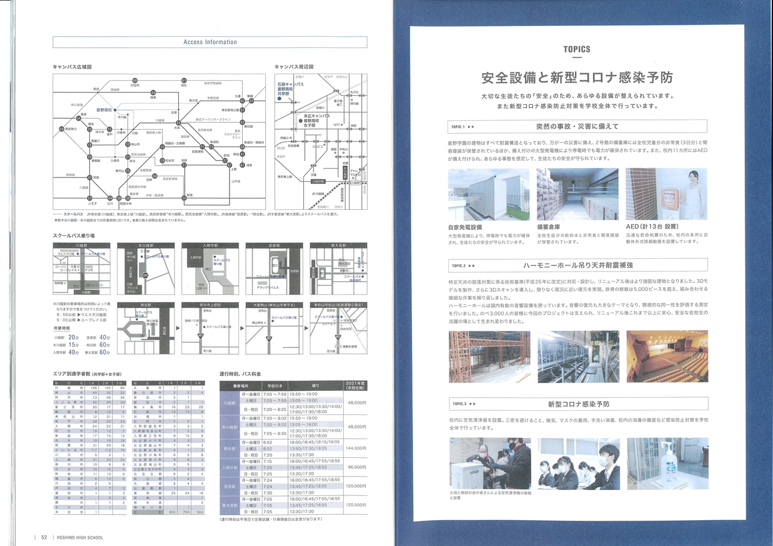Open the 備蓄倉庫 storage photo
The width and height of the screenshot is (773, 546).
coord(577,194)
